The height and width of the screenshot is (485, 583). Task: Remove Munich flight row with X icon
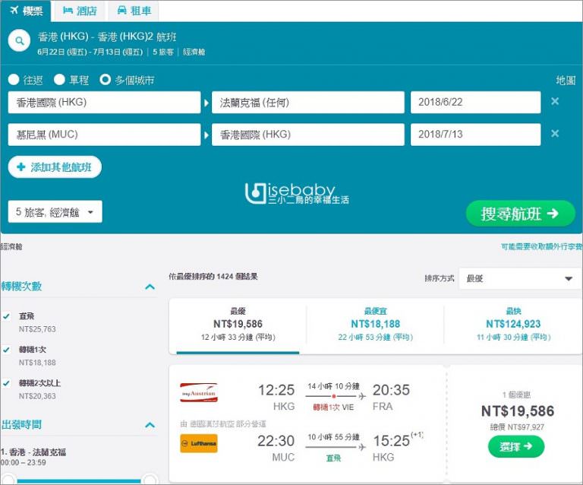point(555,134)
